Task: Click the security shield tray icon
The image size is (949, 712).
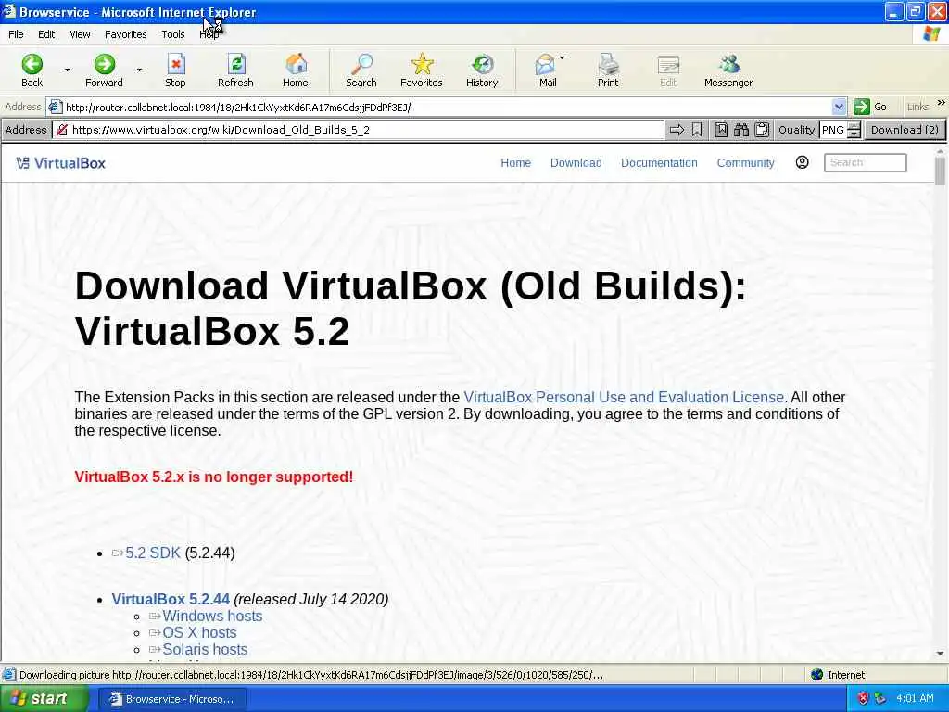Action: [x=863, y=698]
